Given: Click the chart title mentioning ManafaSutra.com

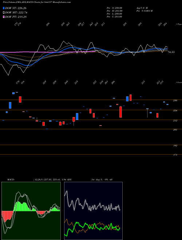Looking at the screenshot, I should (x=37, y=2).
